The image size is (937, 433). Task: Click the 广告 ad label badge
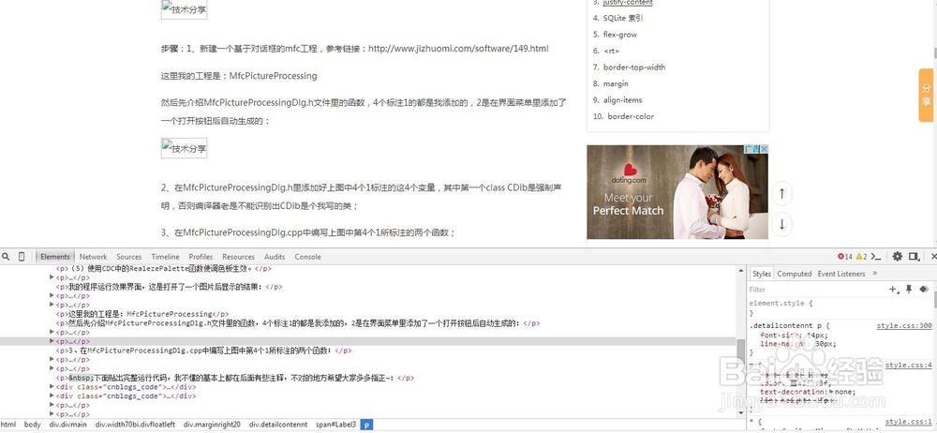pyautogui.click(x=753, y=148)
